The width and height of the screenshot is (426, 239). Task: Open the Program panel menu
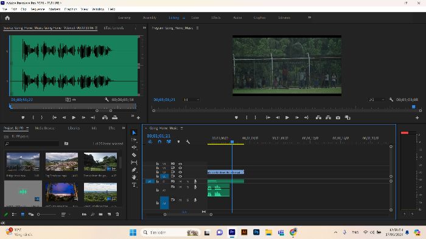(198, 28)
